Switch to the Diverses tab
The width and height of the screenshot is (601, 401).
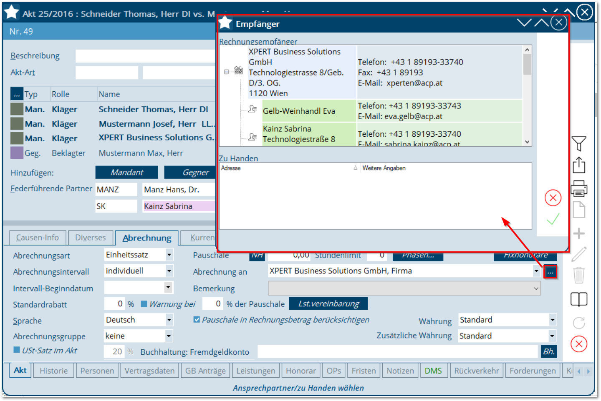91,238
